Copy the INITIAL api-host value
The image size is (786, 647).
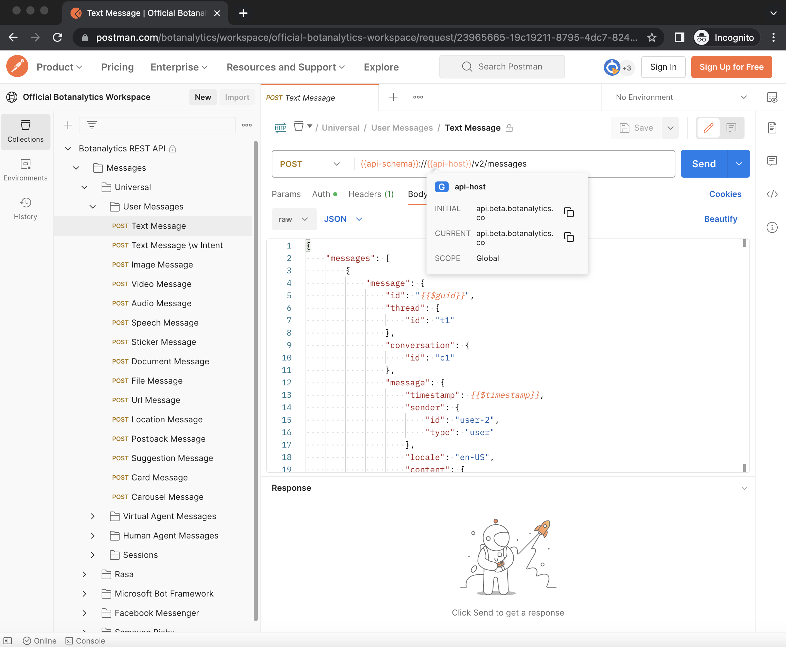click(569, 213)
